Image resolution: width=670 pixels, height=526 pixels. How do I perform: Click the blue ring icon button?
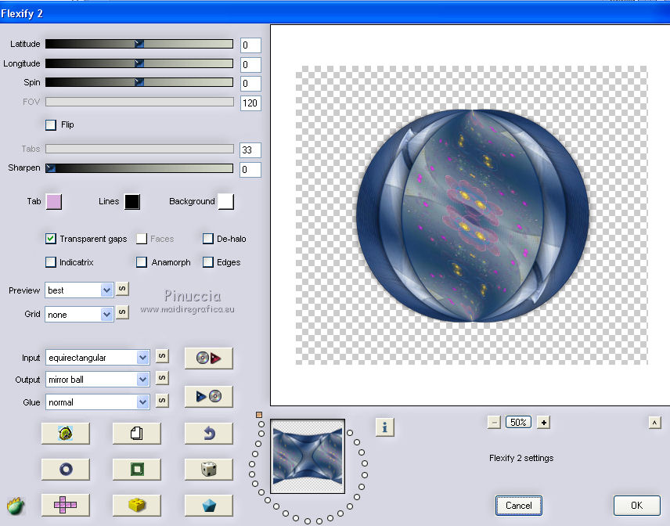pyautogui.click(x=66, y=469)
